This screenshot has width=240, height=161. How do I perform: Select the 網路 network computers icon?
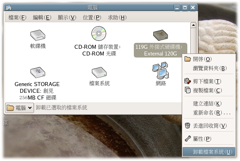coord(160,70)
